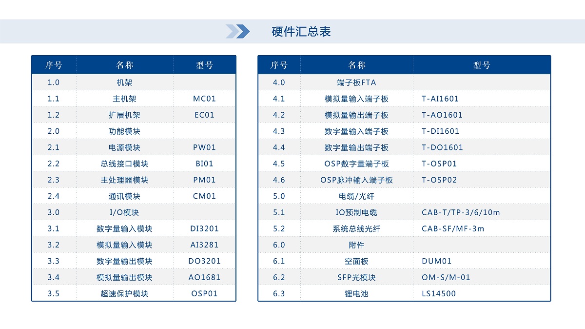The height and width of the screenshot is (329, 585).
Task: Select the 型号 header in the right table
Action: click(x=481, y=65)
